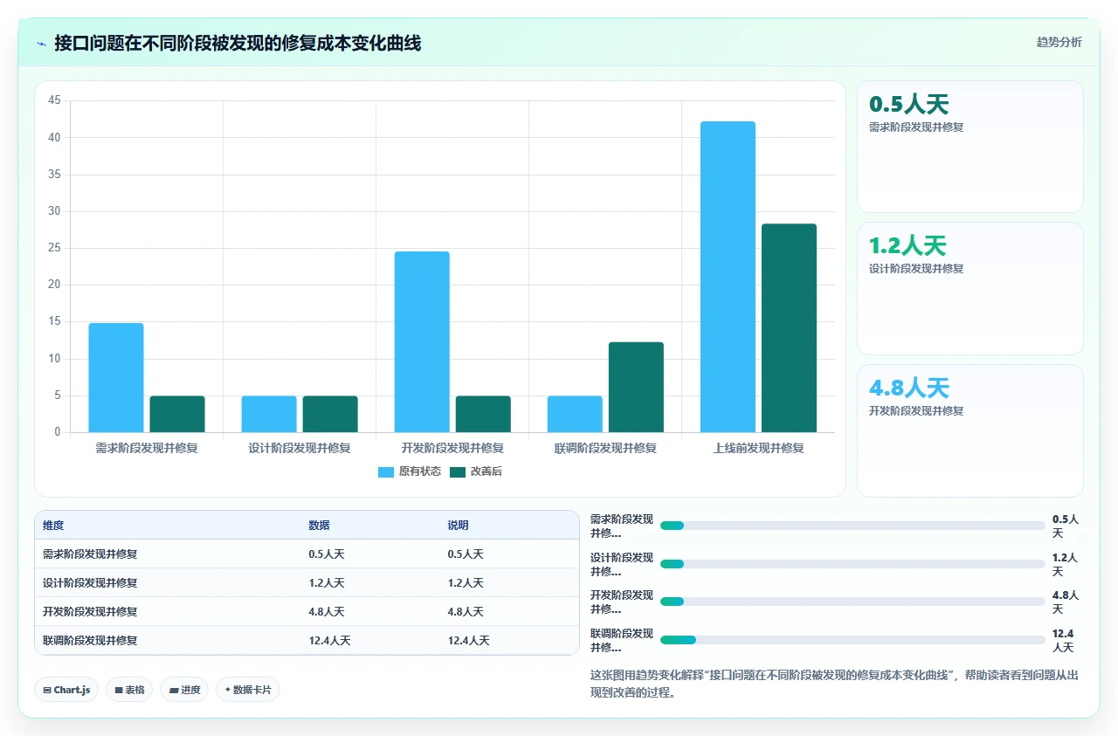Select the 联调阶段发现并修复 table row
The height and width of the screenshot is (736, 1118).
pos(307,640)
